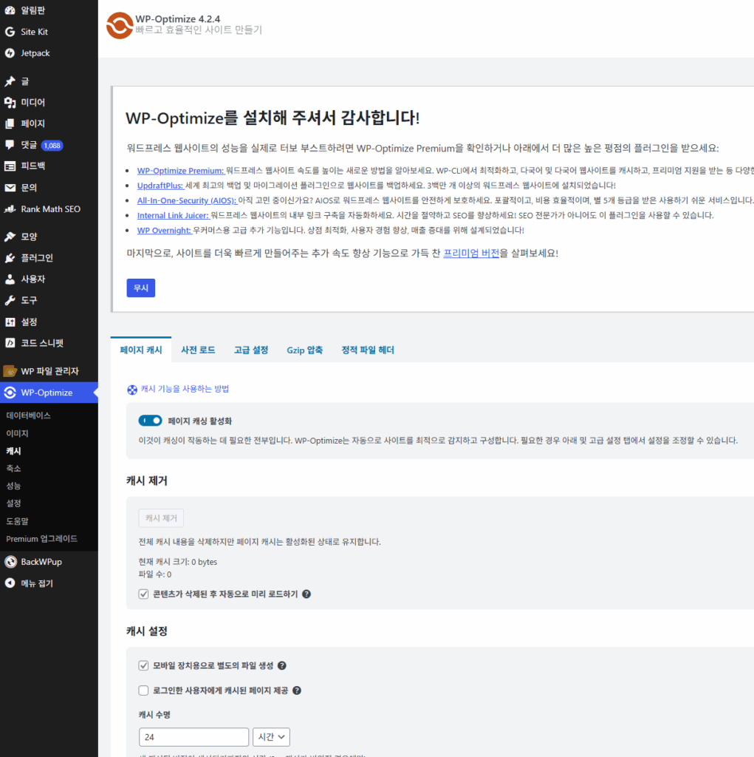
Task: Click the 캐시 수명 number field showing 24
Action: tap(194, 737)
